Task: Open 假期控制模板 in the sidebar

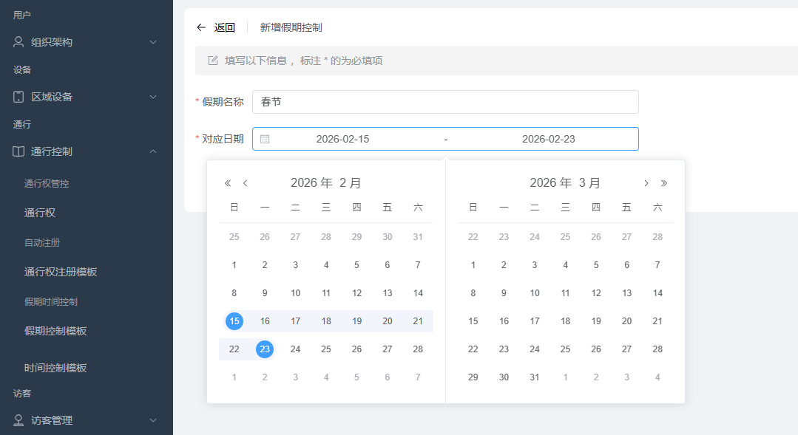Action: pyautogui.click(x=55, y=331)
